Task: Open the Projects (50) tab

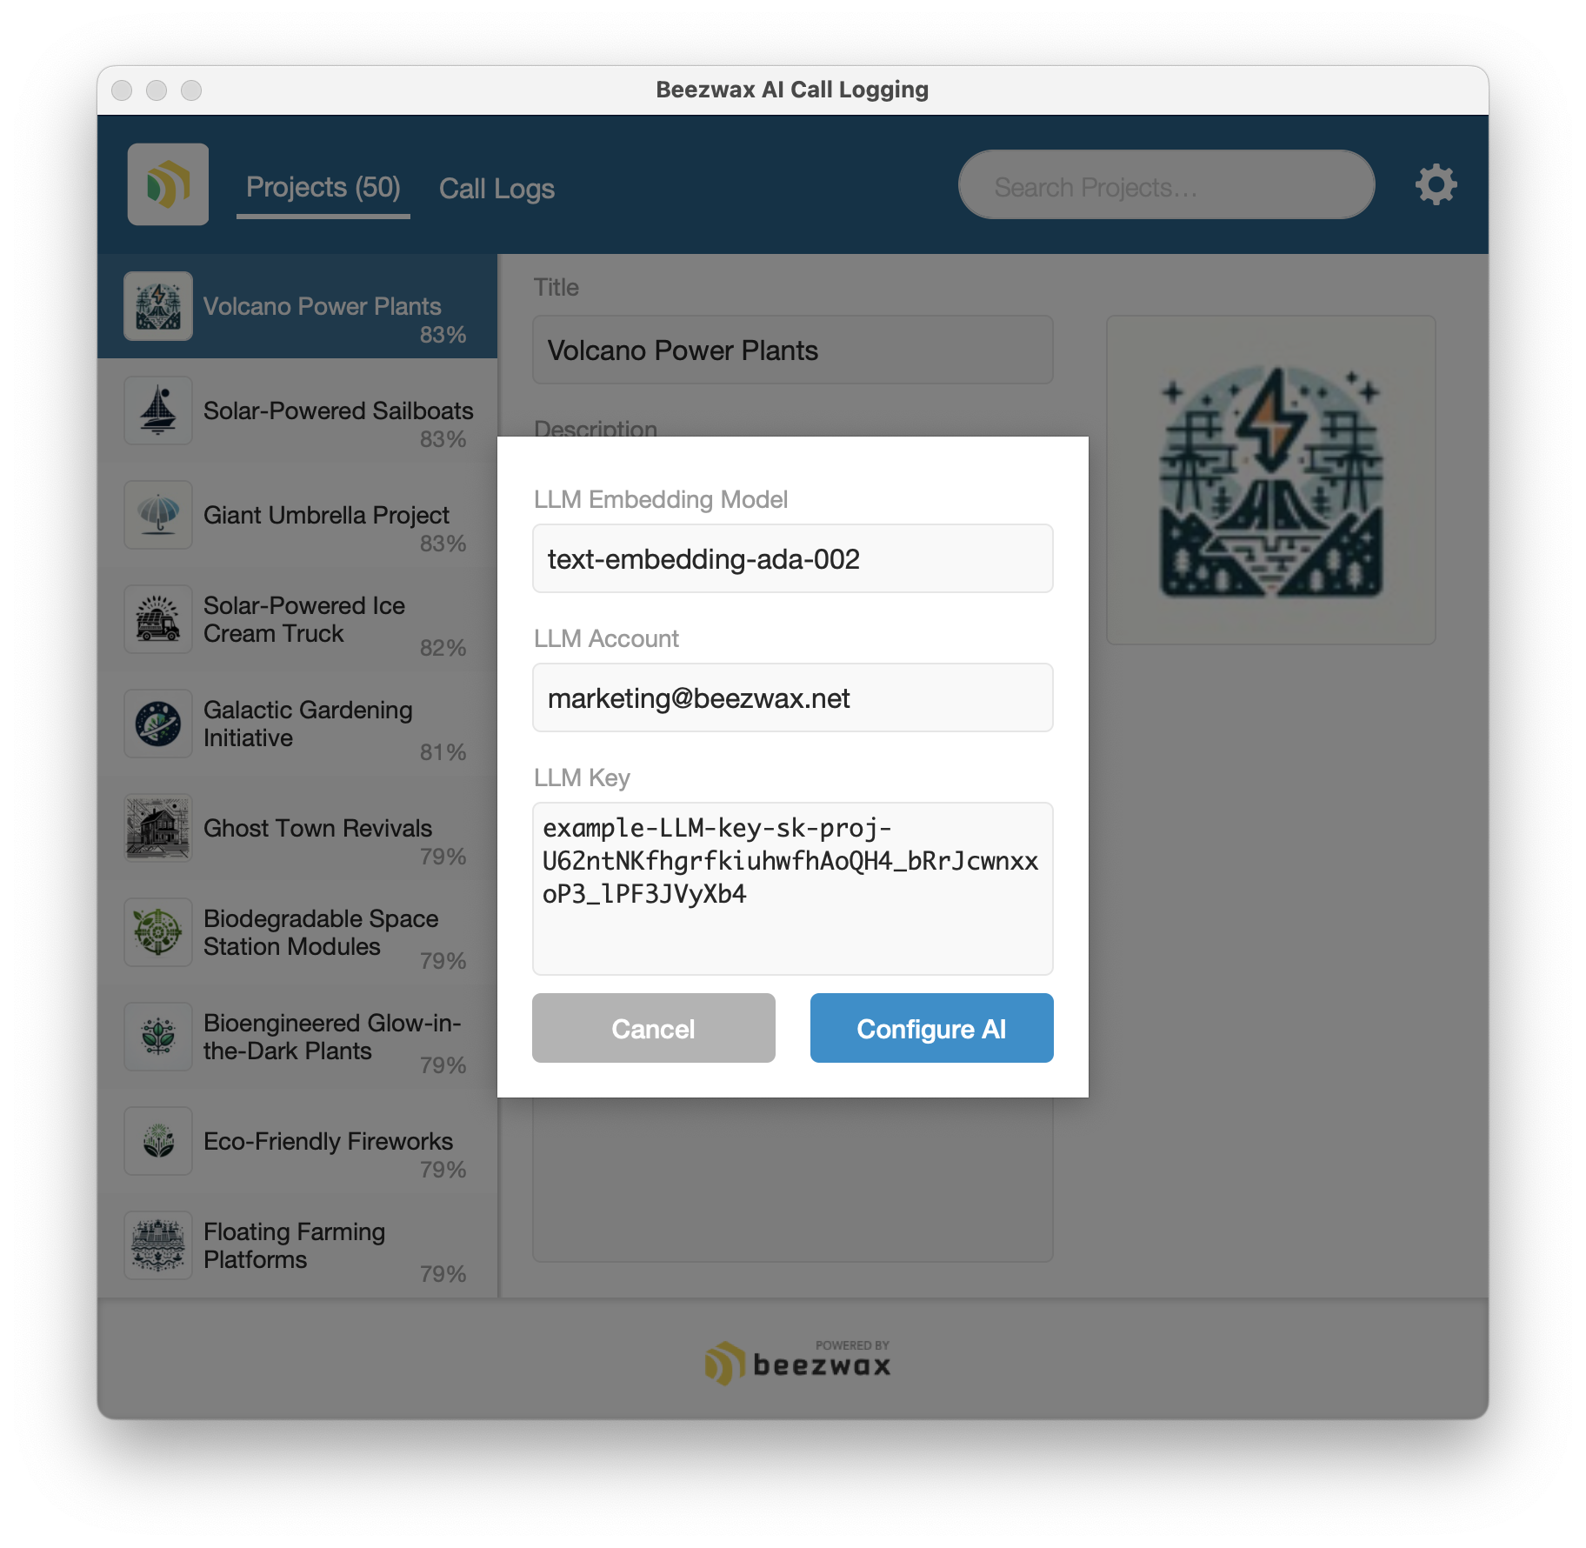Action: (x=323, y=188)
